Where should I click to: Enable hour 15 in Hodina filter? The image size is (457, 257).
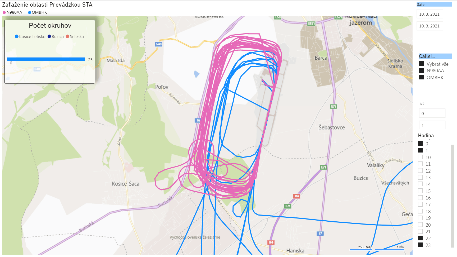[x=421, y=191]
